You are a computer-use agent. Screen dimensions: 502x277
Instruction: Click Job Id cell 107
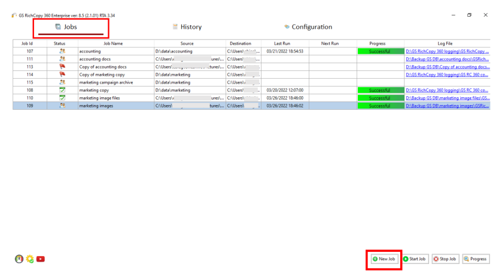coord(30,51)
